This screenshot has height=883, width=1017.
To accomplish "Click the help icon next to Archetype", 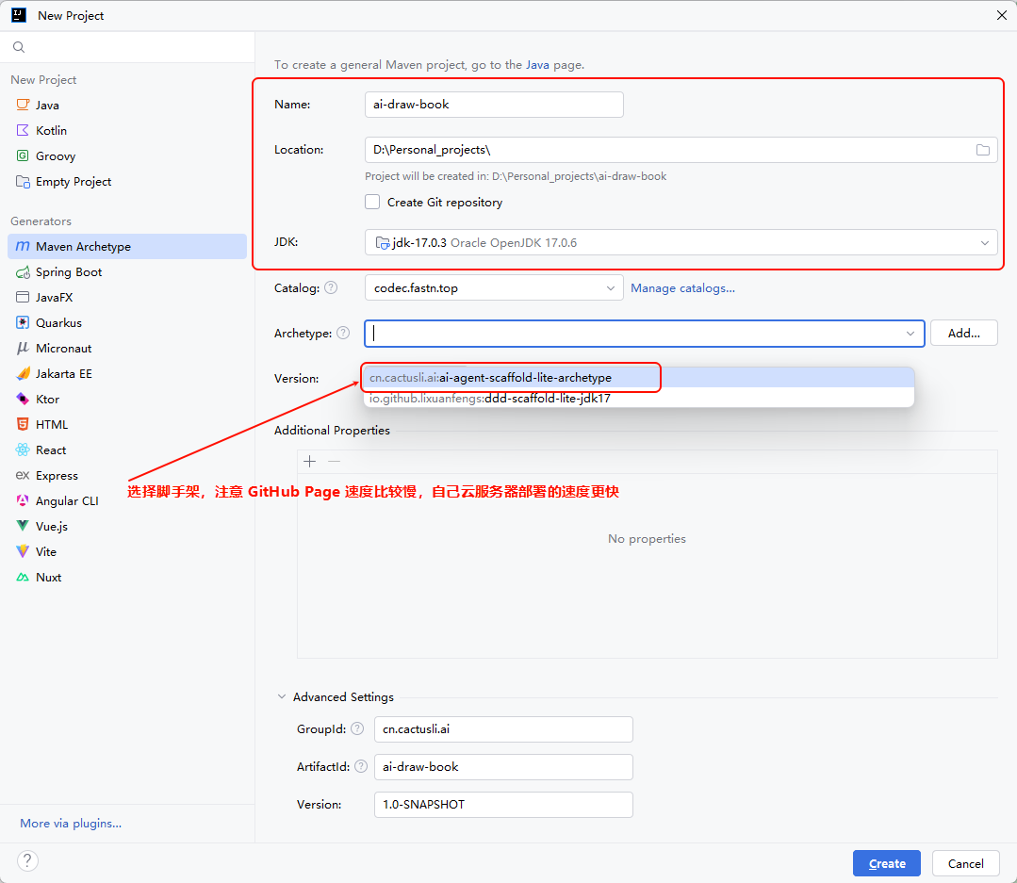I will point(343,333).
